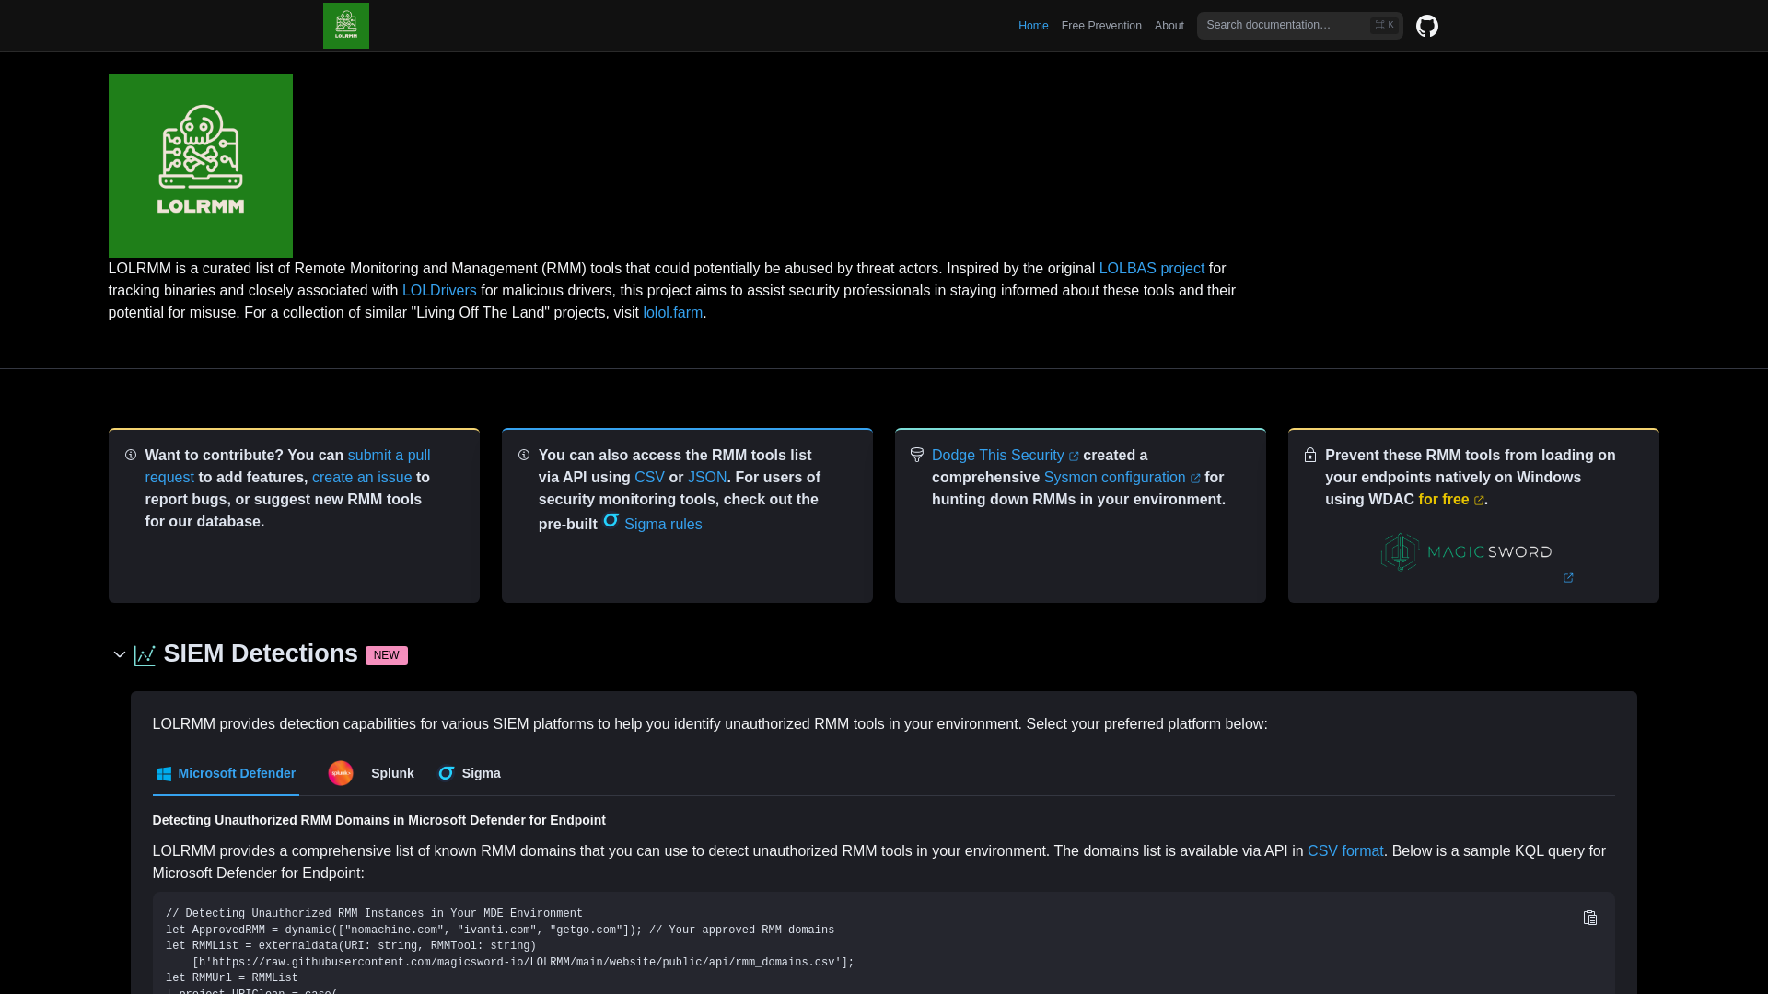Click the ⌘K shortcut badge in search
1768x994 pixels.
pos(1384,26)
